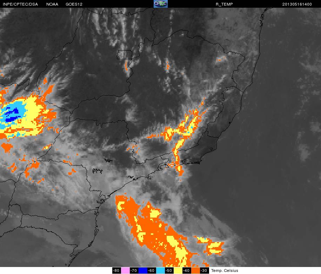Select the orange -40 color swatch

pyautogui.click(x=195, y=270)
